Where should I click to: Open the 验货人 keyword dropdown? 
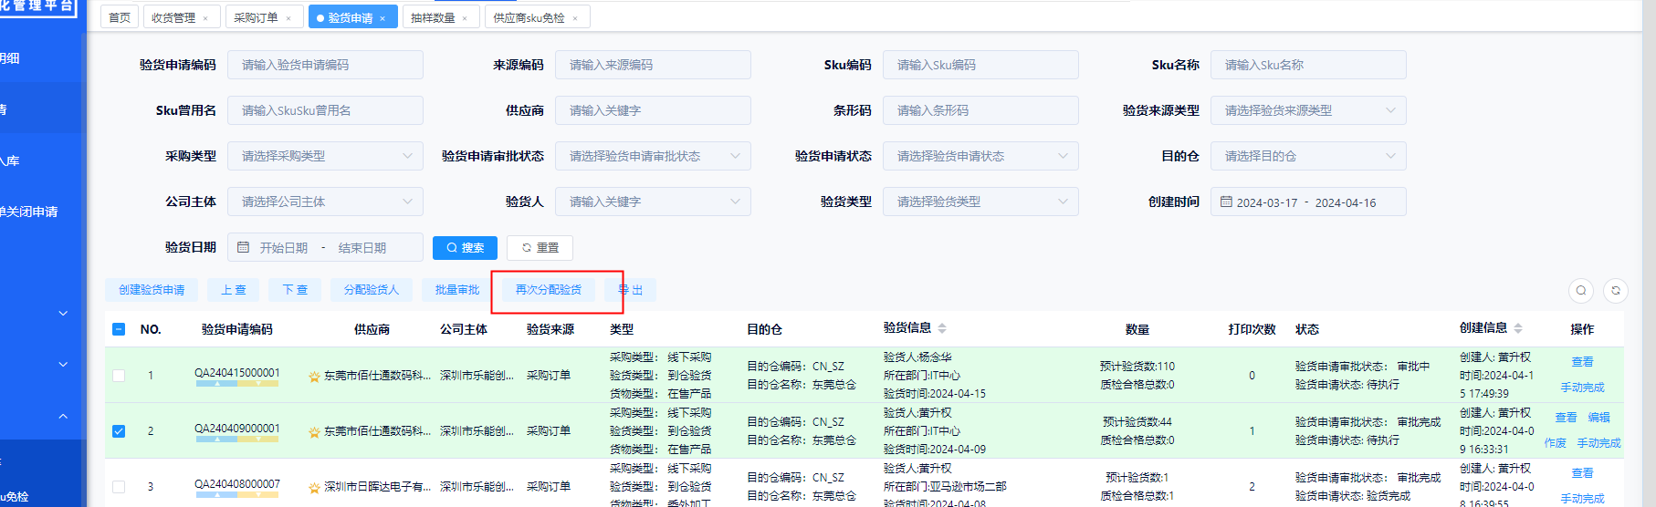point(653,202)
